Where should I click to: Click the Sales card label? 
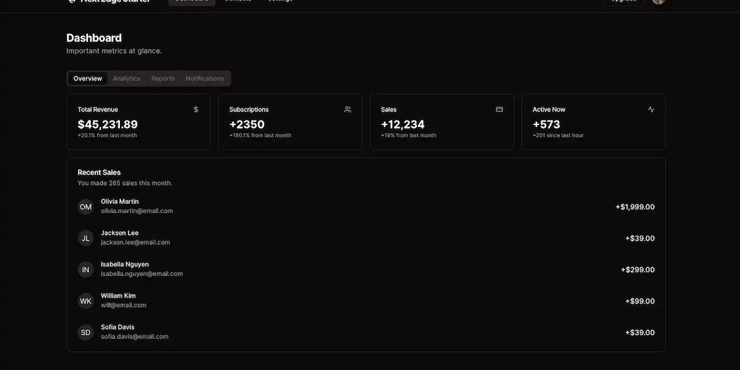389,110
